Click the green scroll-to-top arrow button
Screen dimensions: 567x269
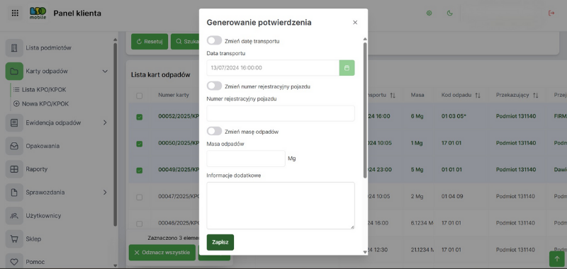pyautogui.click(x=557, y=259)
